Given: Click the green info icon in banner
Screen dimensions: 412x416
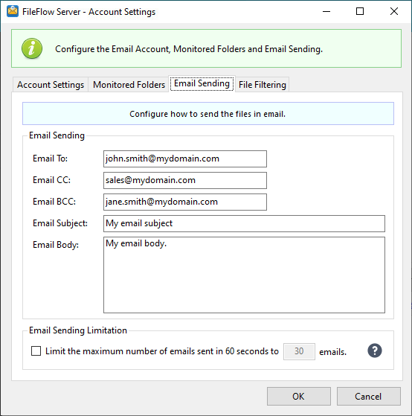Looking at the screenshot, I should pos(32,48).
